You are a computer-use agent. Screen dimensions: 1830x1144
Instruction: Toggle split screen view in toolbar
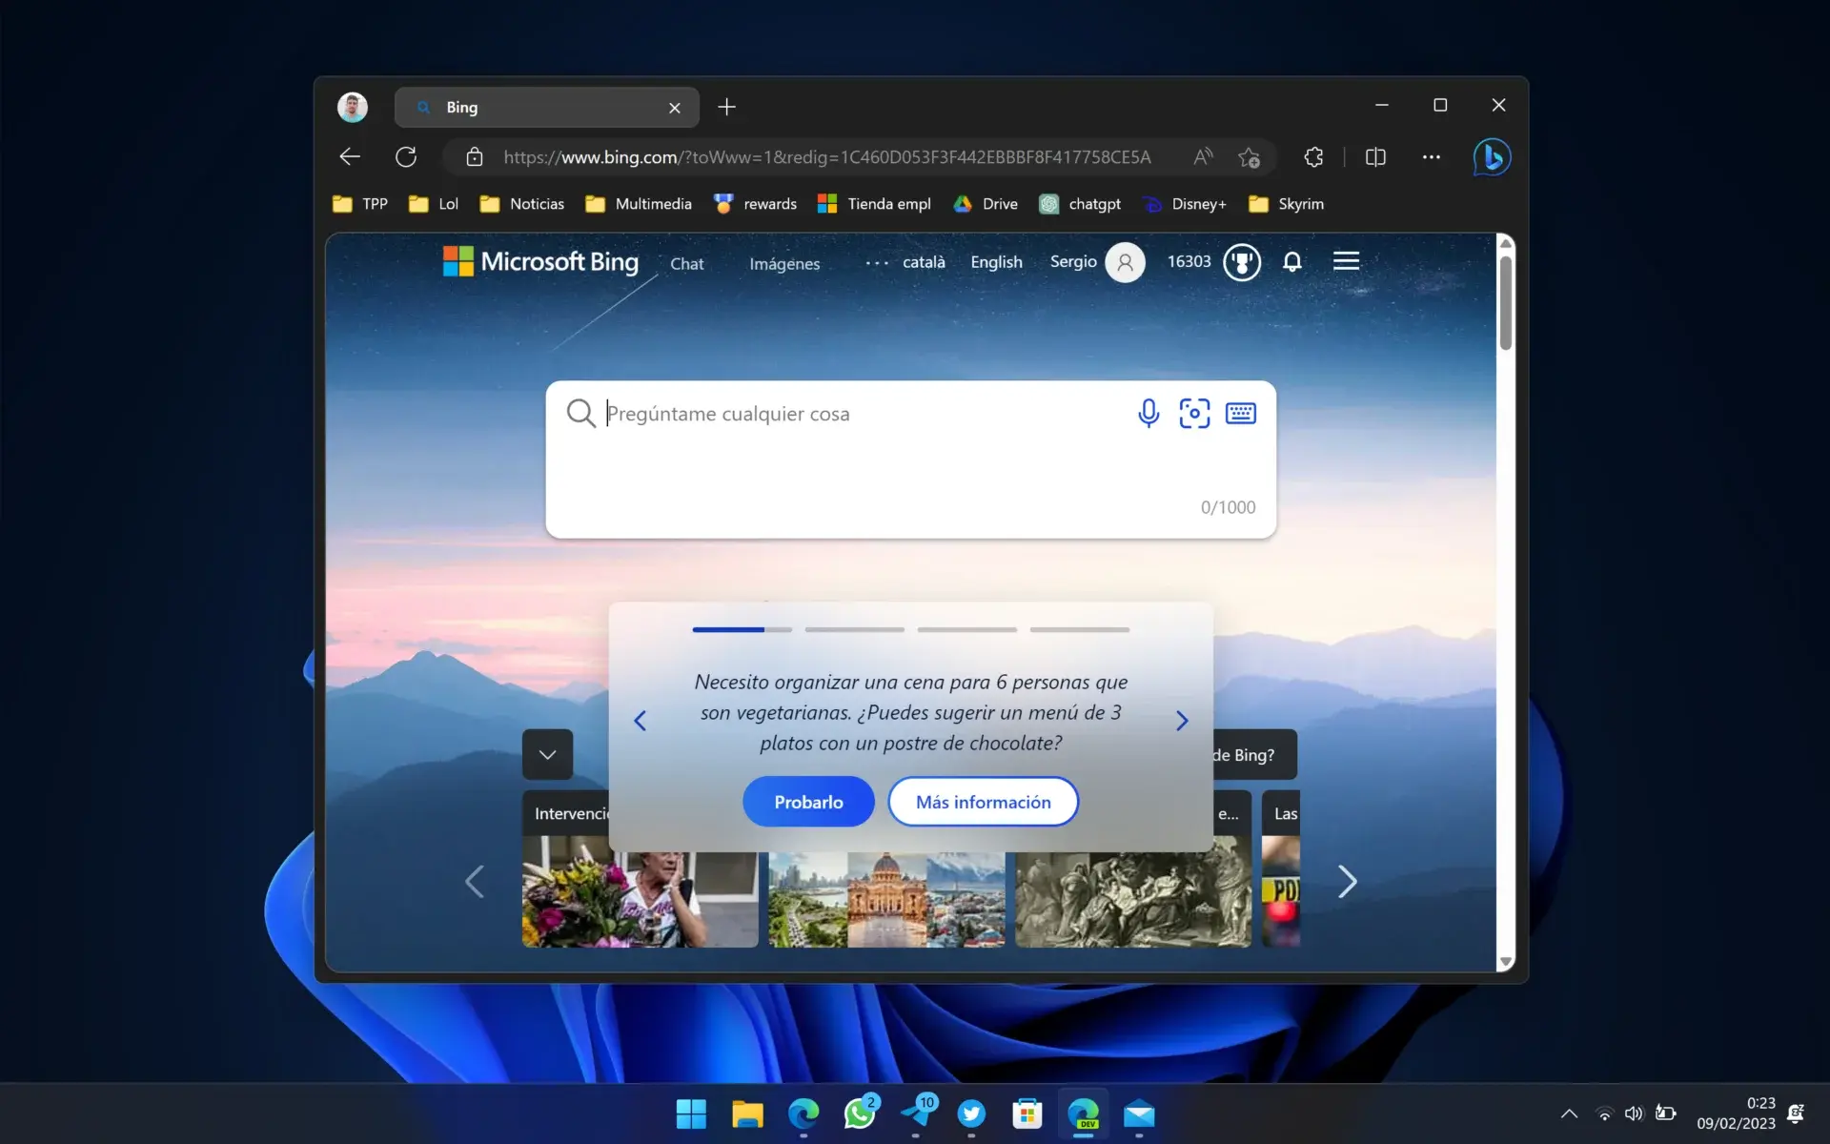pyautogui.click(x=1375, y=157)
